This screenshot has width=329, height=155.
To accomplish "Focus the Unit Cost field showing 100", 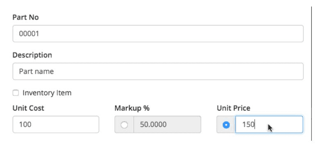I will (56, 124).
